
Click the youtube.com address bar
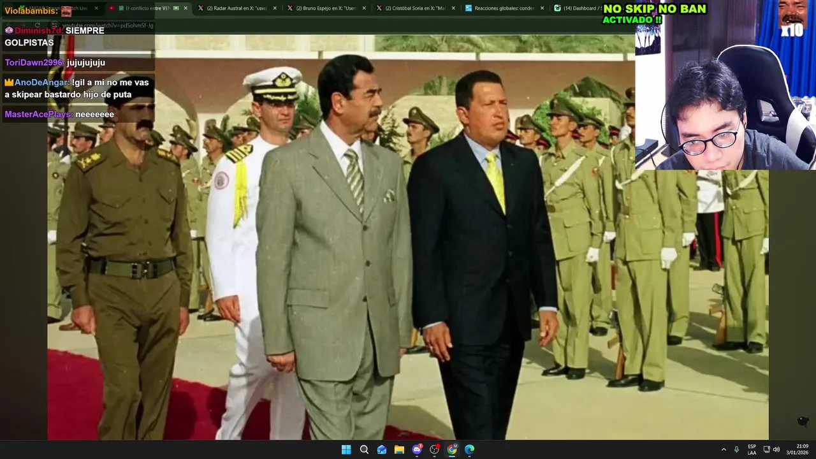[107, 25]
